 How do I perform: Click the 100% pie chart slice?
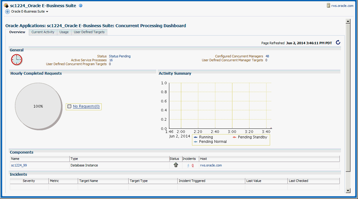click(x=38, y=106)
